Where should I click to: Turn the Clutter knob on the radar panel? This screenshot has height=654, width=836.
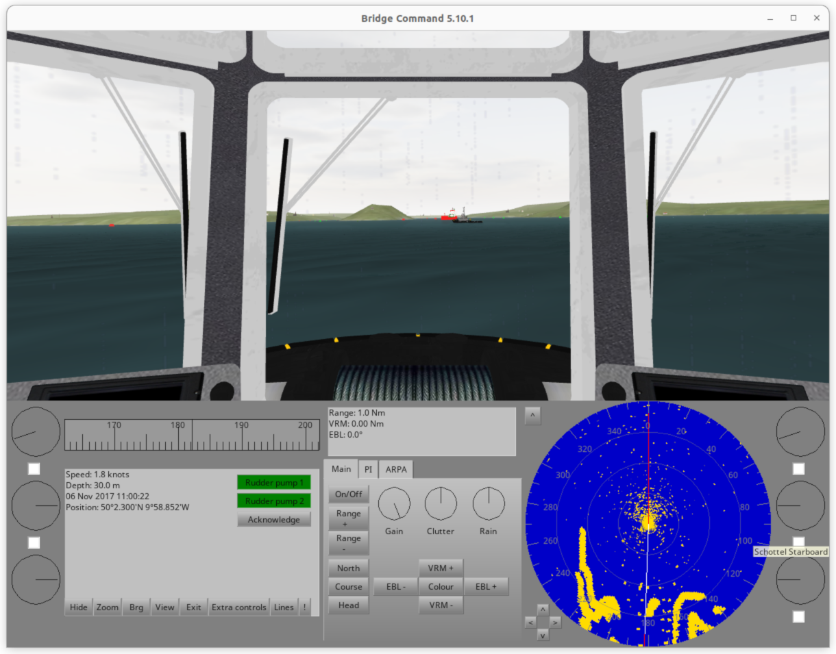click(x=441, y=505)
